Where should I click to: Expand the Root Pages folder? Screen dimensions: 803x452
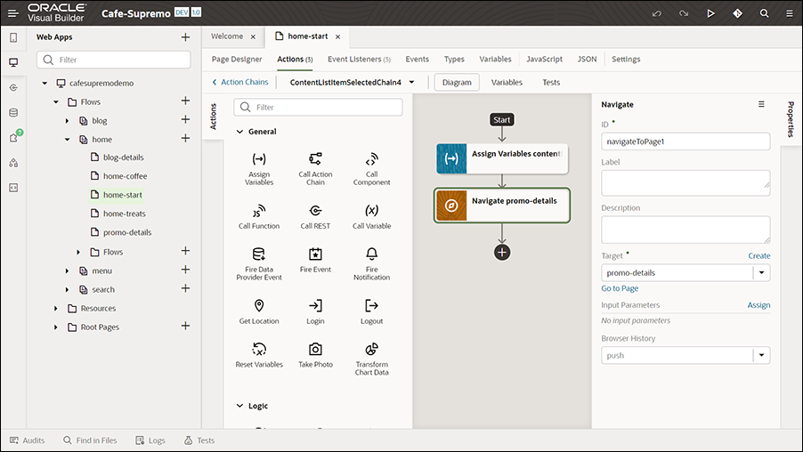pyautogui.click(x=56, y=327)
